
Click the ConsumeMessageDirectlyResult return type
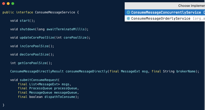(37, 71)
